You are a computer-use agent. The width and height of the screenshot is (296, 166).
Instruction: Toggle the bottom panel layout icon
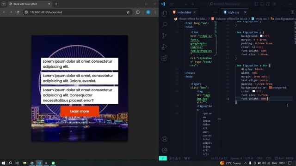click(x=262, y=4)
